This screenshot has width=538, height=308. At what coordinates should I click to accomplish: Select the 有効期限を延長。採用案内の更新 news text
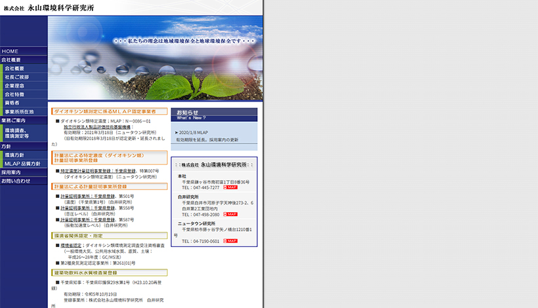pyautogui.click(x=207, y=140)
